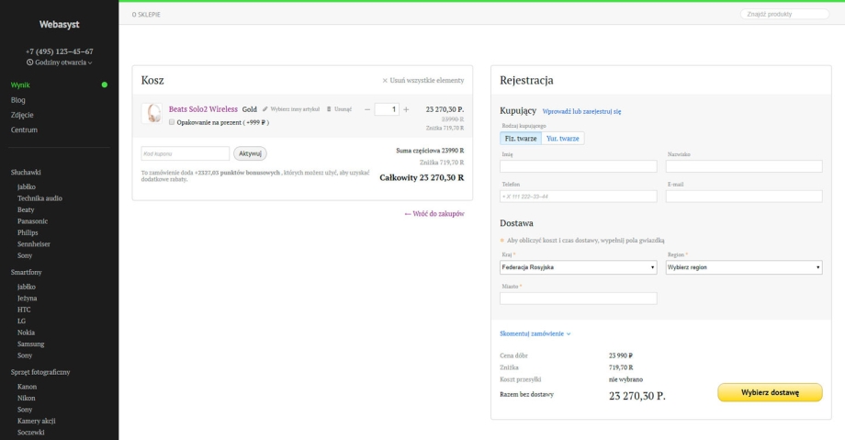The image size is (845, 440).
Task: Decrease quantity with the minus icon
Action: [x=367, y=109]
